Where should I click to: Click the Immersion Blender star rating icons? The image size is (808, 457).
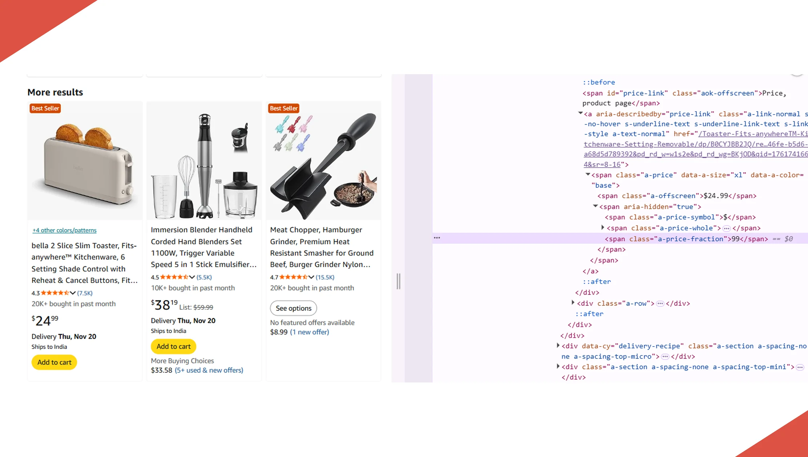click(x=174, y=277)
